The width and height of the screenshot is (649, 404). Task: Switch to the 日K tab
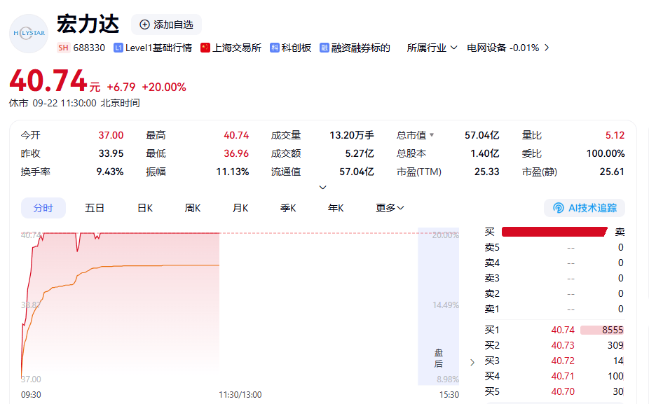coord(145,208)
